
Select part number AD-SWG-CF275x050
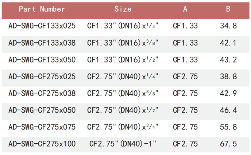click(x=42, y=110)
